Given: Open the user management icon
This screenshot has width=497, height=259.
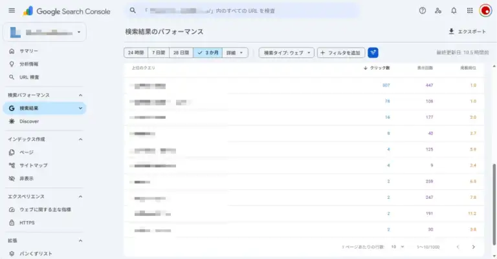Looking at the screenshot, I should point(438,11).
